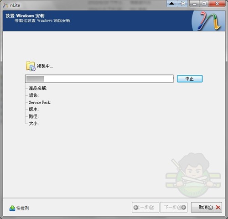The image size is (228, 219).
Task: Click the up-arrow button in title bar
Action: 172,4
